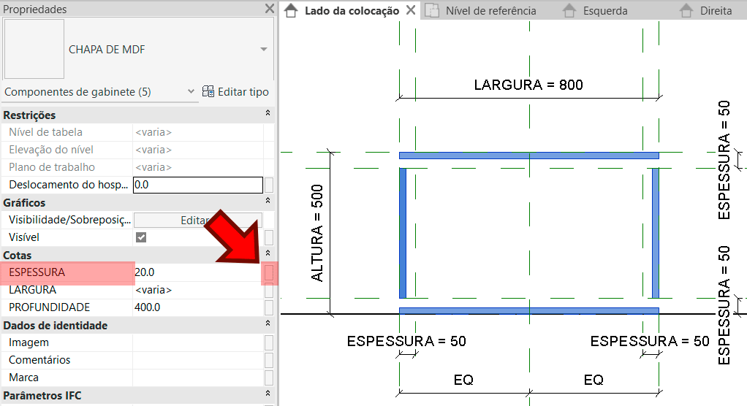Click the PROFUNDIDADE value 400.0 field

click(197, 307)
